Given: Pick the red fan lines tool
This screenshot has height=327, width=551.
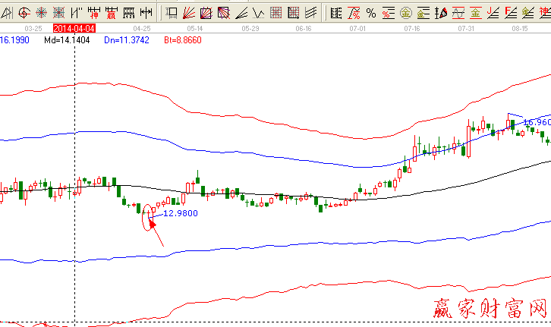Looking at the screenshot, I should pos(189,13).
